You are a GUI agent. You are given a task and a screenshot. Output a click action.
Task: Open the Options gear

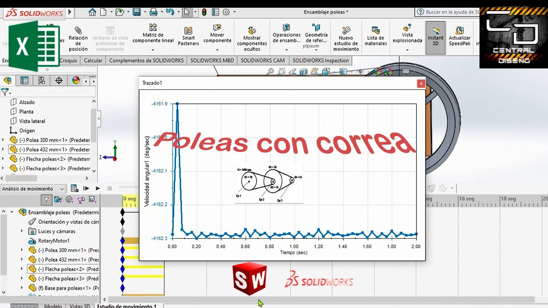pos(226,12)
